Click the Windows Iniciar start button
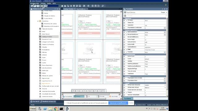This screenshot has height=111, width=198. pos(33,109)
